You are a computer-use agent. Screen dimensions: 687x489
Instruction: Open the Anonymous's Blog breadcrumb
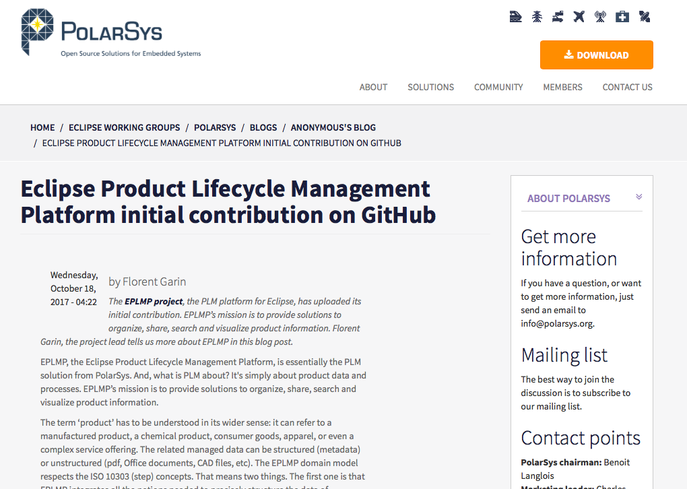pos(333,127)
